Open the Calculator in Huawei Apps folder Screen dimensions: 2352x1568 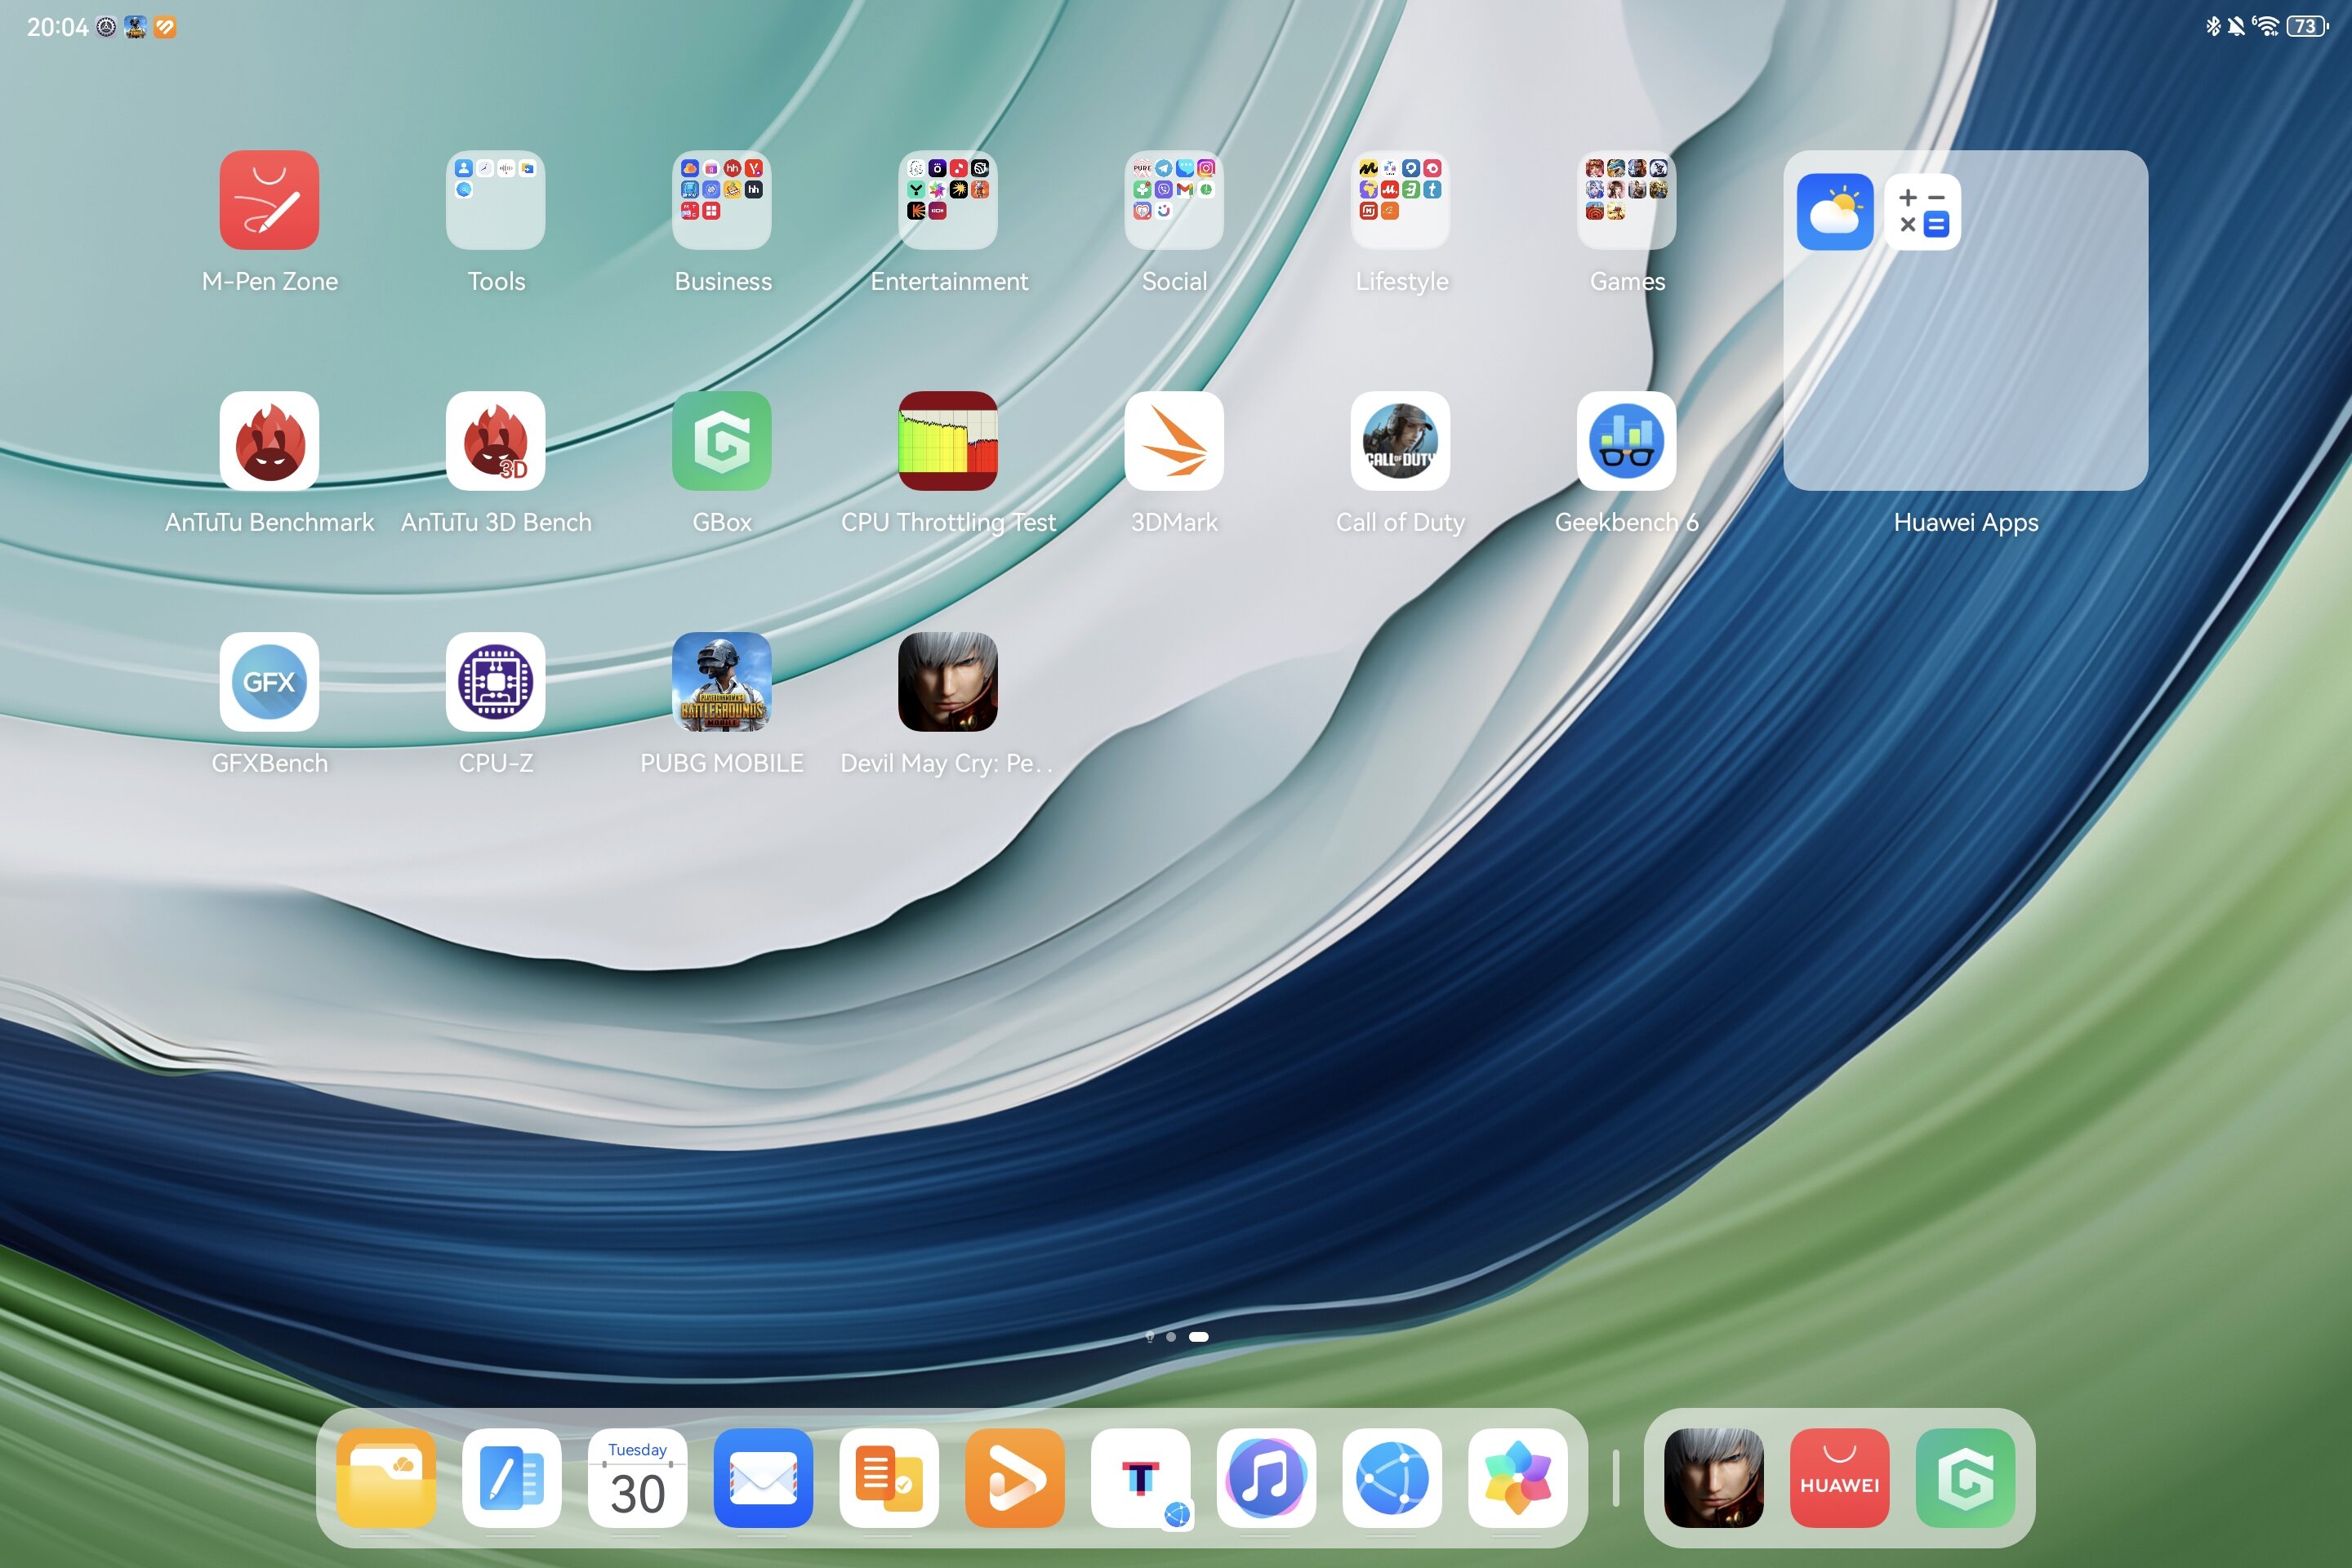[x=1921, y=212]
